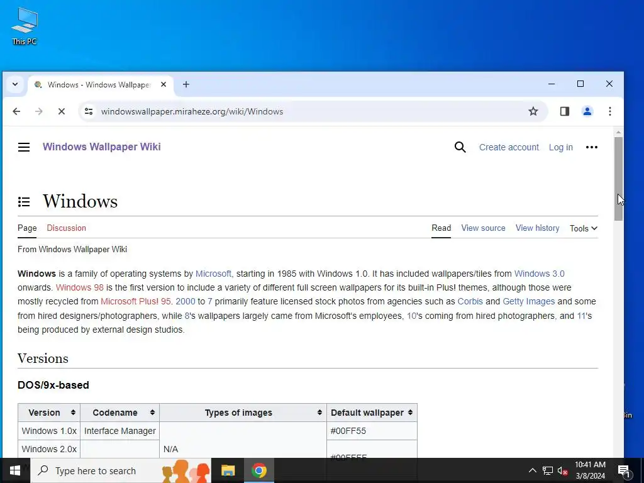
Task: Follow the 8 link
Action: click(187, 316)
